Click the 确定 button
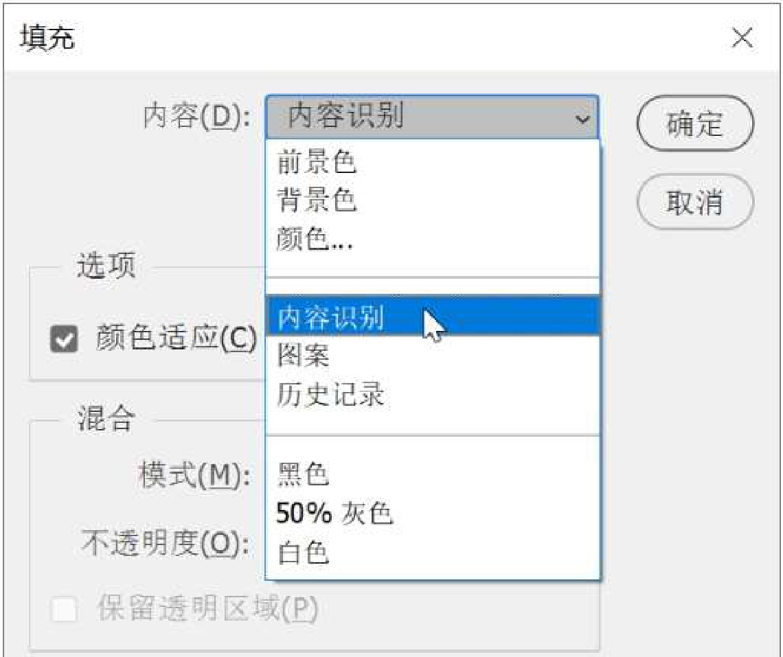The image size is (783, 657). click(x=696, y=124)
